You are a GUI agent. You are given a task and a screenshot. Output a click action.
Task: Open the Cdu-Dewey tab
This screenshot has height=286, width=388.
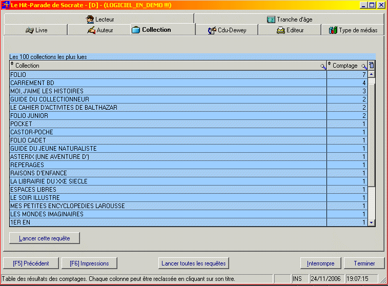[227, 30]
